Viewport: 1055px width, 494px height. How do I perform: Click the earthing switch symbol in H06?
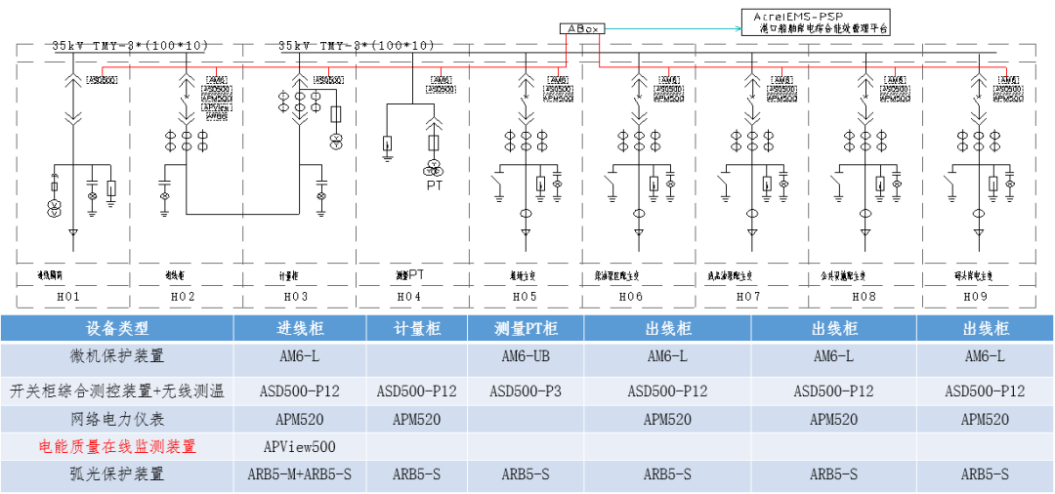coord(612,185)
